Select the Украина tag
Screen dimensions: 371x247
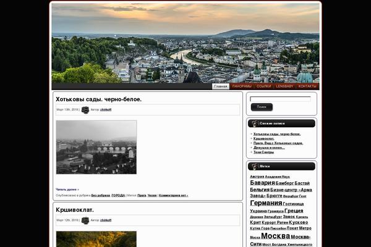click(x=258, y=211)
